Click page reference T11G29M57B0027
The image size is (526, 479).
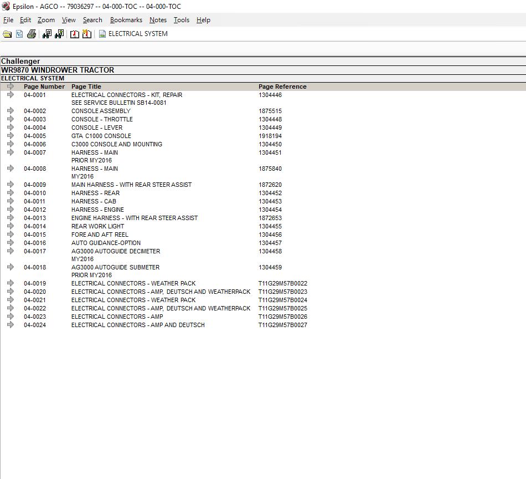[283, 325]
